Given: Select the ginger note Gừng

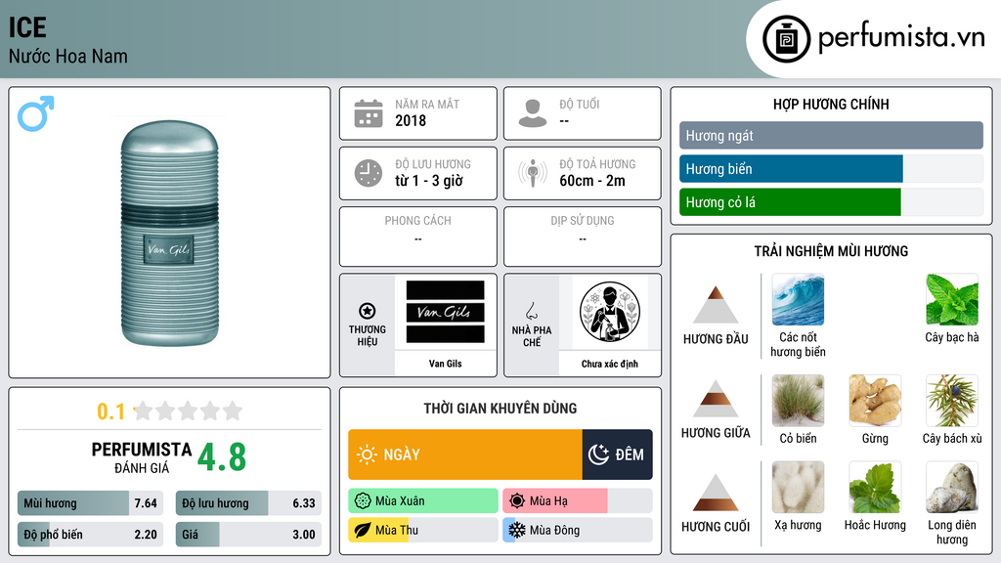Looking at the screenshot, I should pos(875,400).
